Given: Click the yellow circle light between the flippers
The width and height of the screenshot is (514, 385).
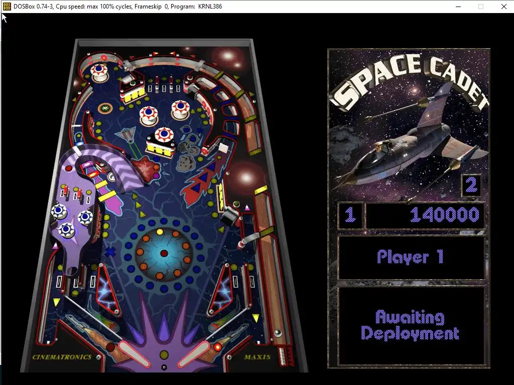Looking at the screenshot, I should [x=164, y=354].
